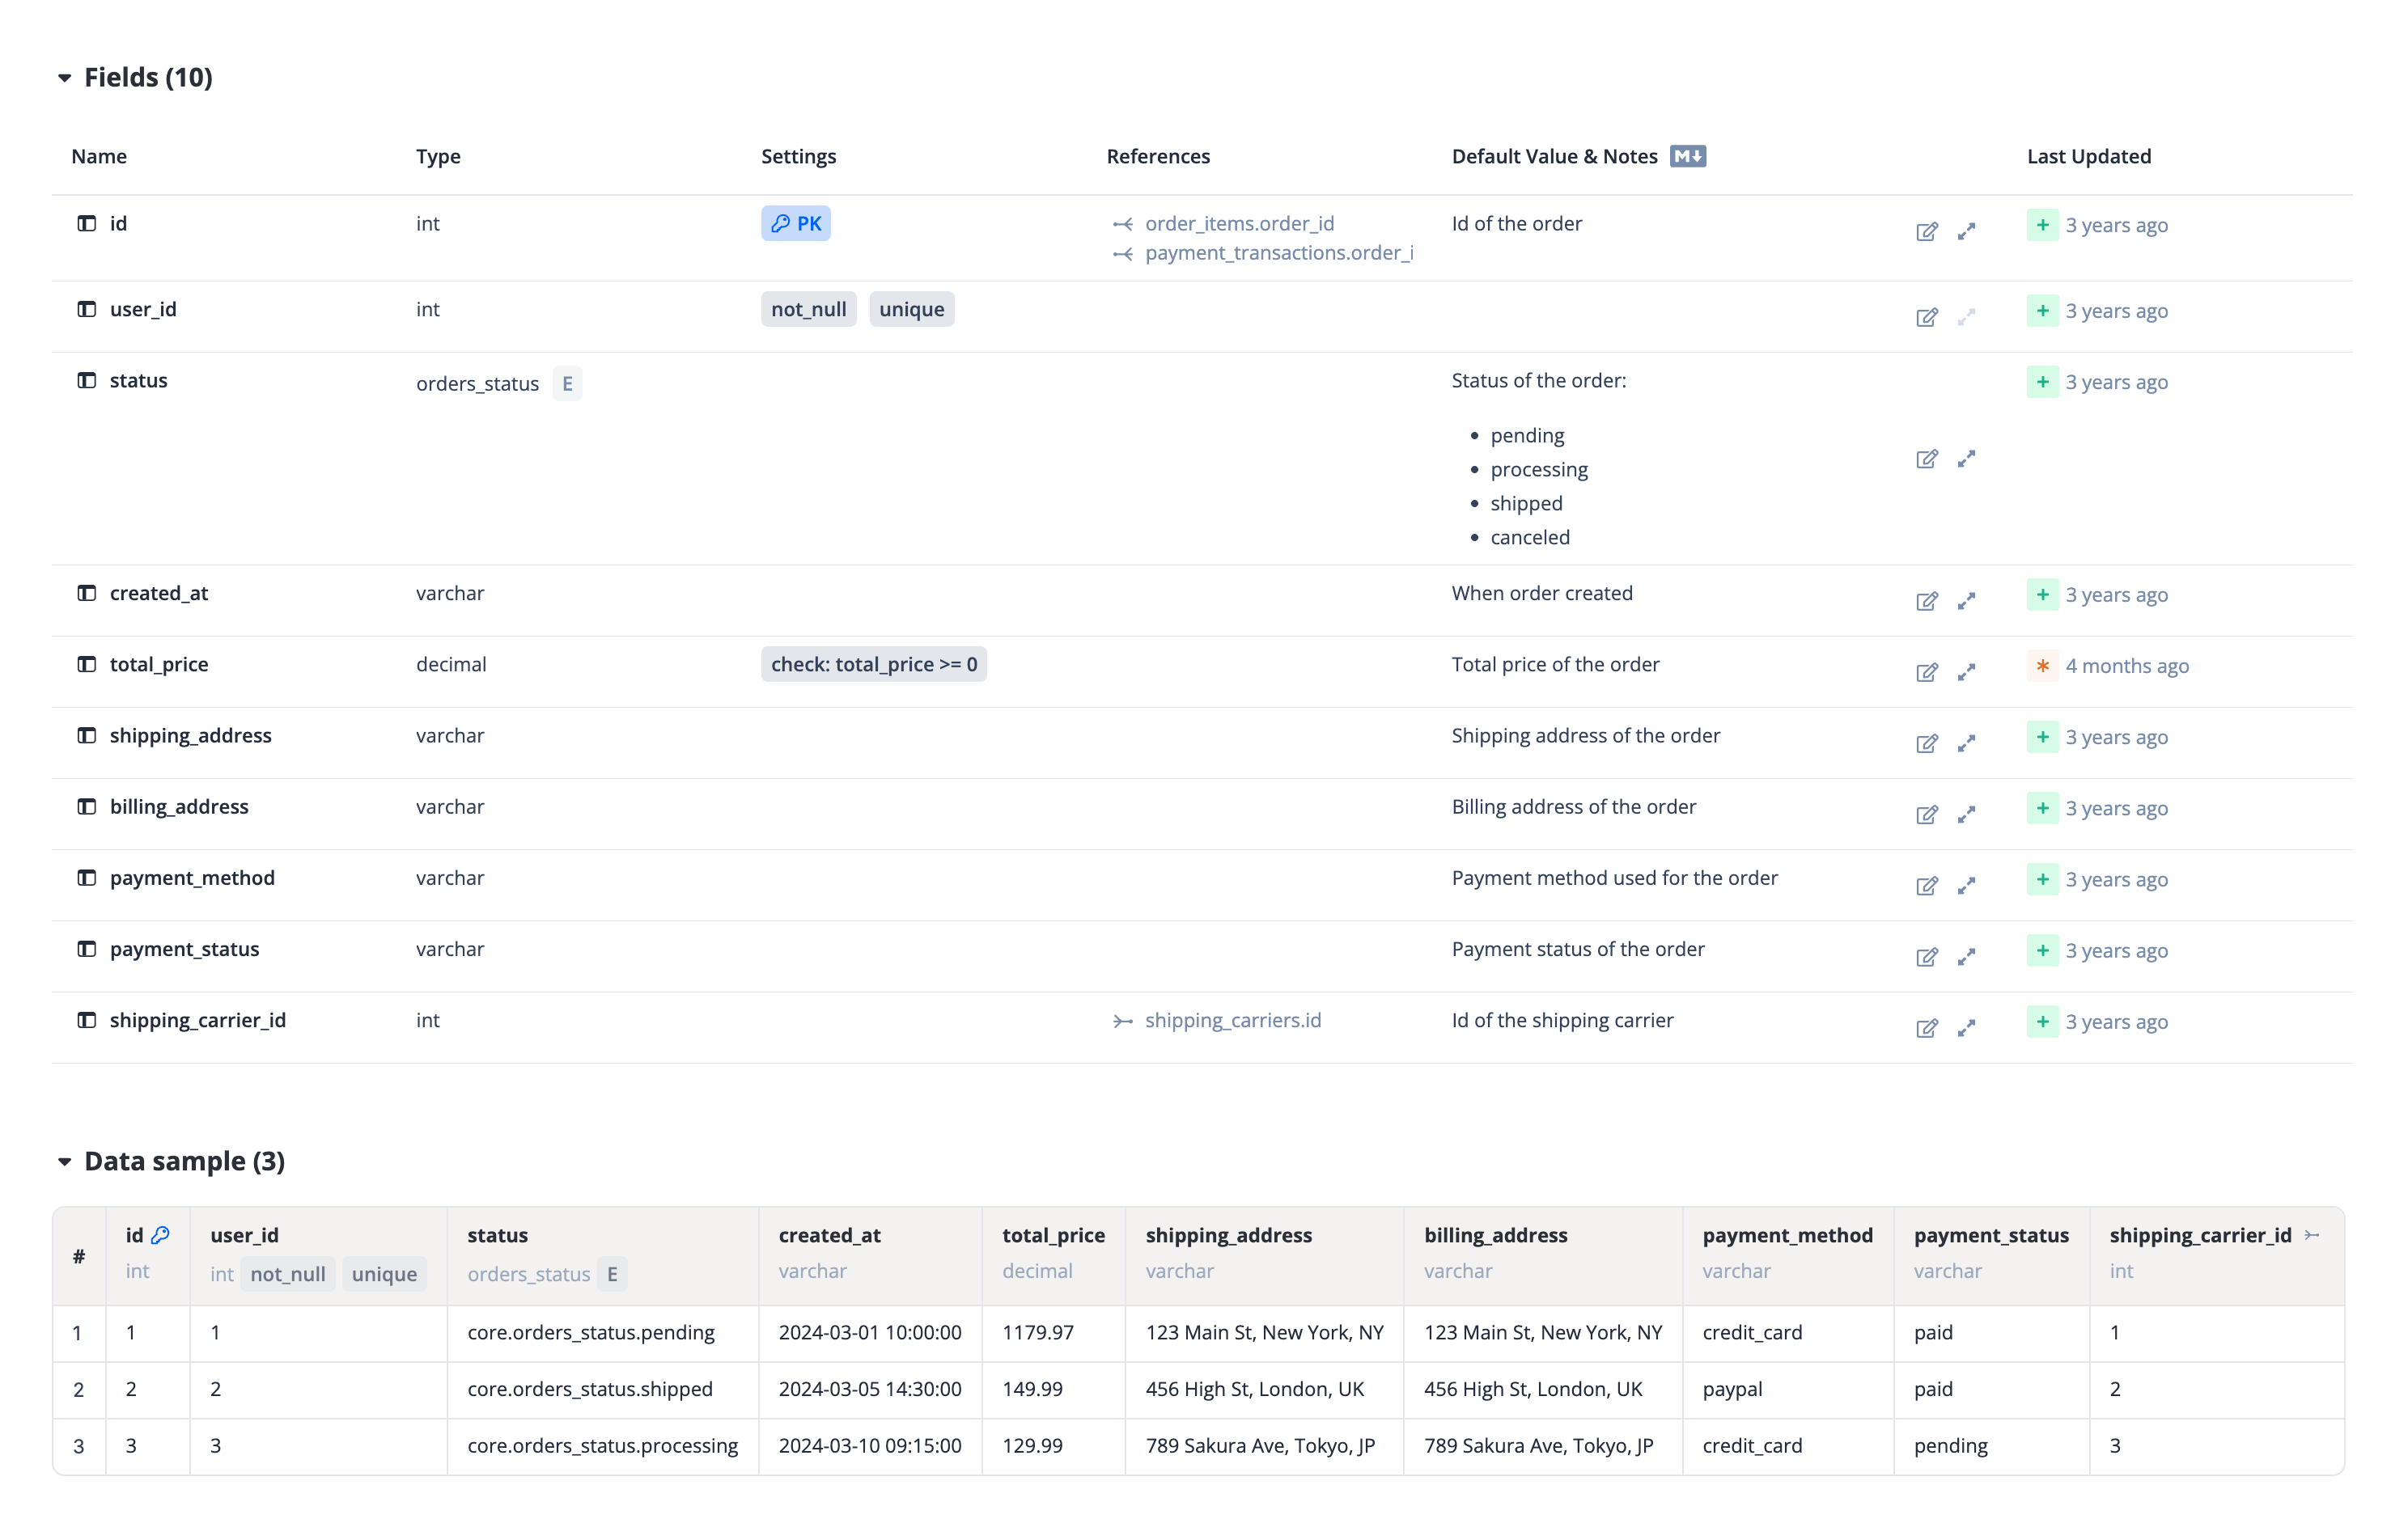Open the expand icon on the status field row
The image size is (2408, 1519).
(1966, 459)
